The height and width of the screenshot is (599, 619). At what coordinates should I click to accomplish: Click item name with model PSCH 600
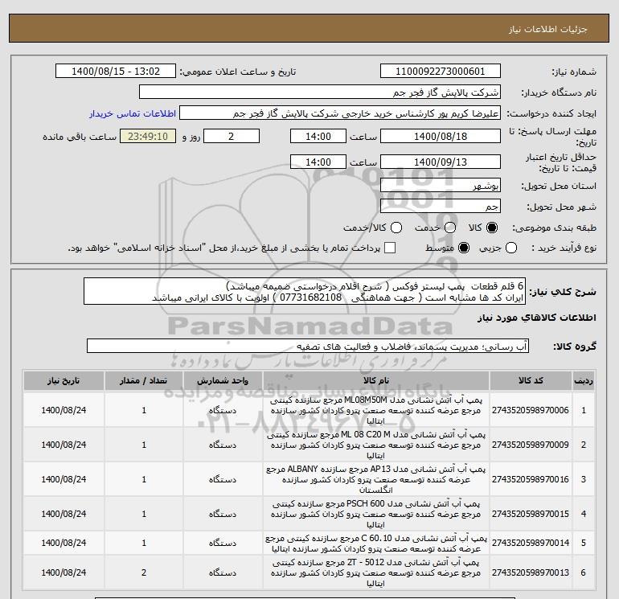[x=376, y=514]
